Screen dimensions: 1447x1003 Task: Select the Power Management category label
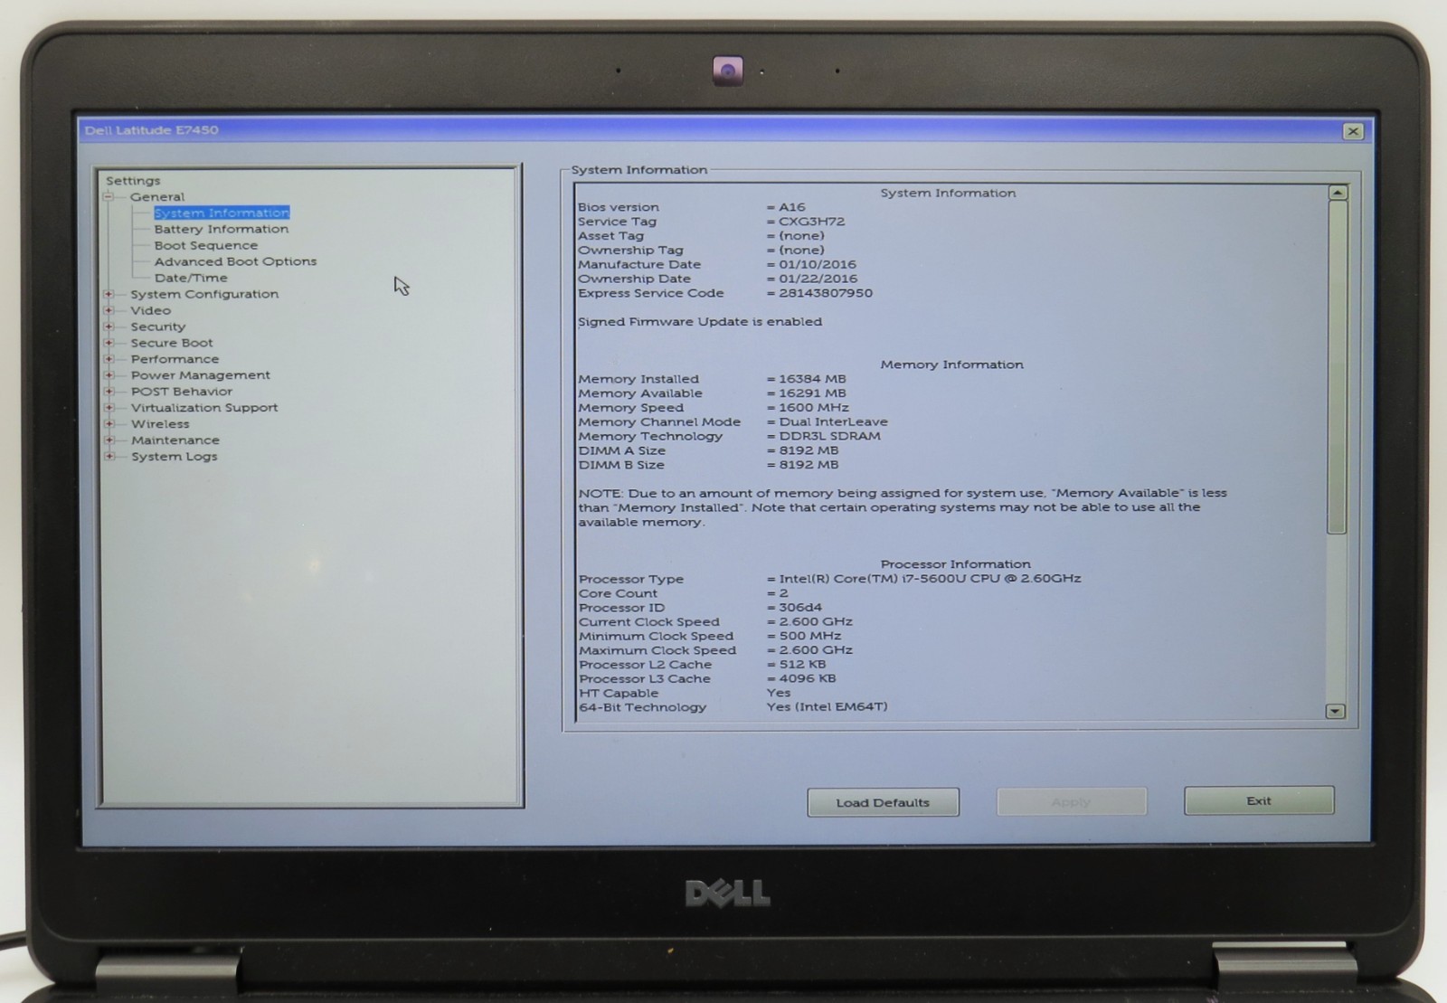200,375
